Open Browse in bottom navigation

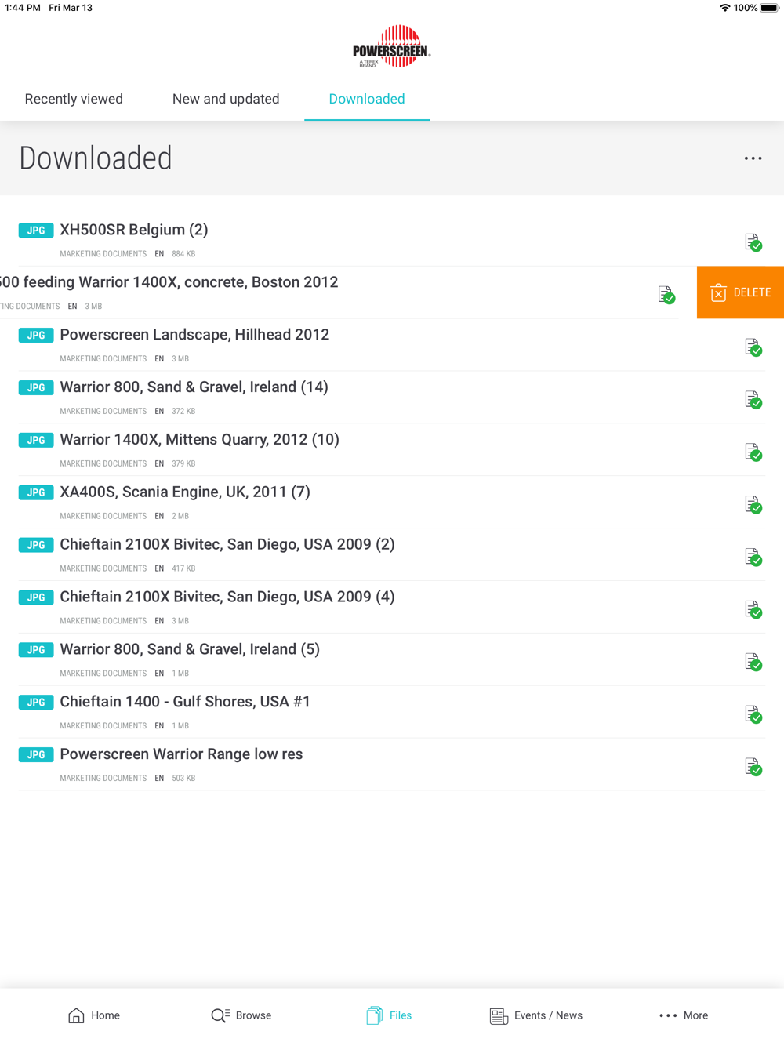coord(241,1015)
